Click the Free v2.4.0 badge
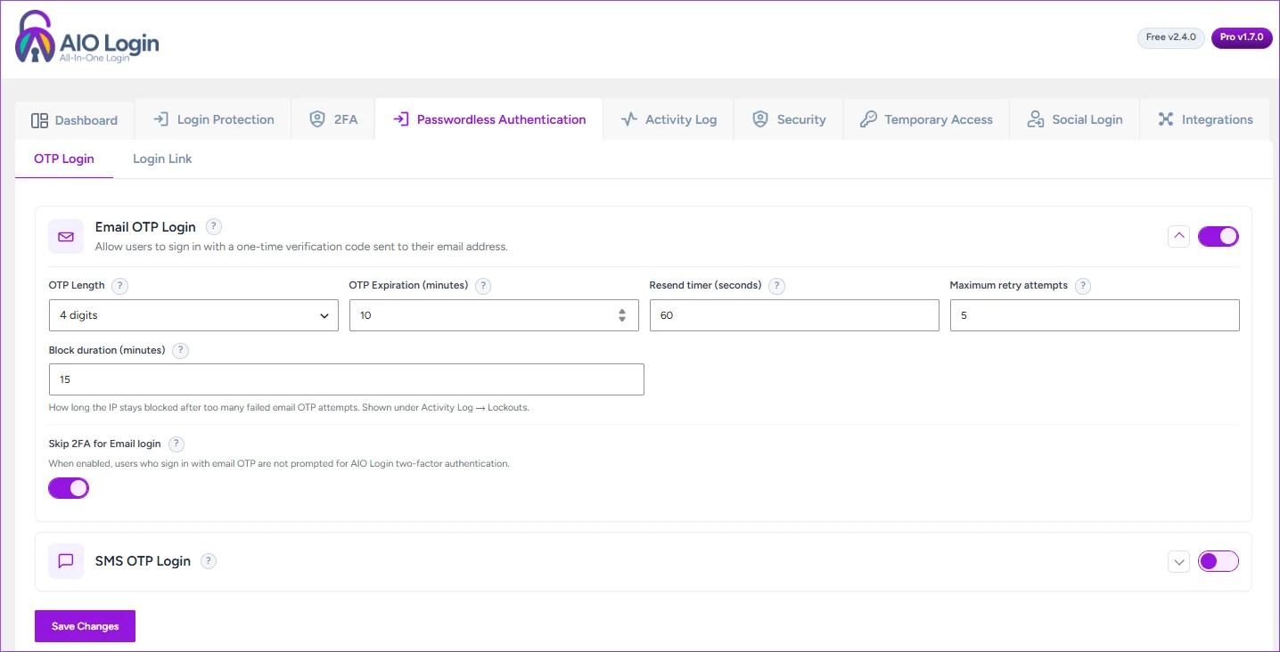The height and width of the screenshot is (652, 1280). point(1171,37)
